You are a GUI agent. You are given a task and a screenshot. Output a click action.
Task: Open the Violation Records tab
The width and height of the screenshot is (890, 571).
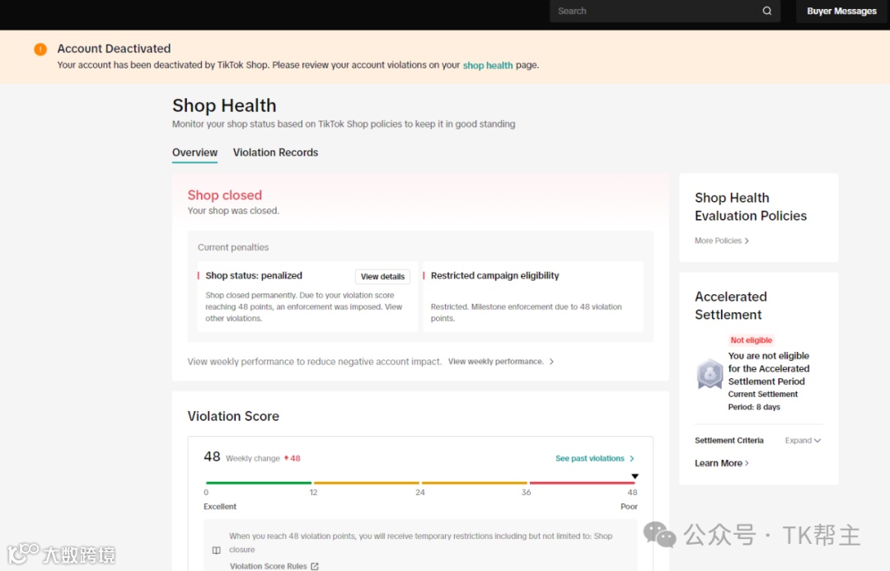275,152
